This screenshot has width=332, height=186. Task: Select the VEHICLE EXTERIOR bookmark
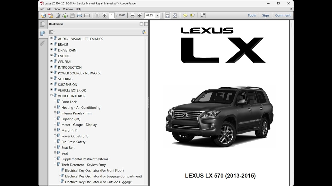[72, 90]
